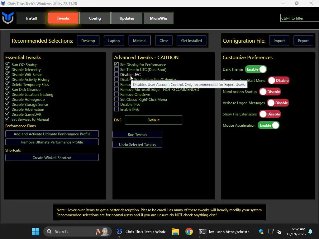Toggle Bing Search in Start Menu
319x239 pixels.
point(278,81)
